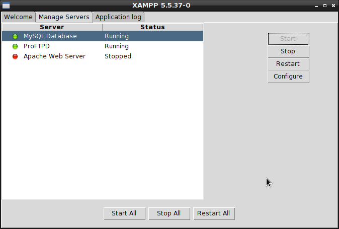339x229 pixels.
Task: Click the green status icon for MySQL Database
Action: coord(15,36)
